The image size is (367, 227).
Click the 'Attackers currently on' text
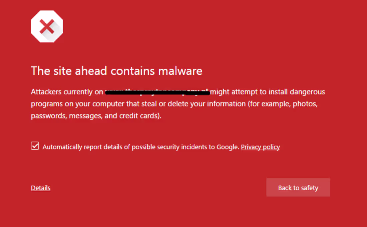pyautogui.click(x=67, y=92)
